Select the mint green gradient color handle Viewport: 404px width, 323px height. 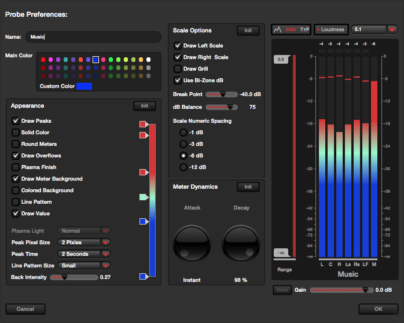click(x=144, y=197)
